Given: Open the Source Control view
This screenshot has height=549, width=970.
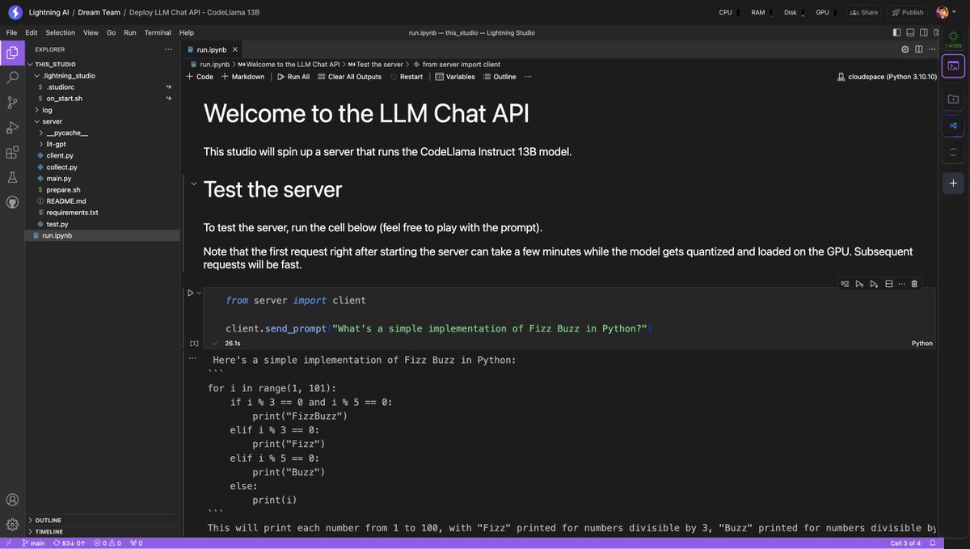Looking at the screenshot, I should coord(12,103).
